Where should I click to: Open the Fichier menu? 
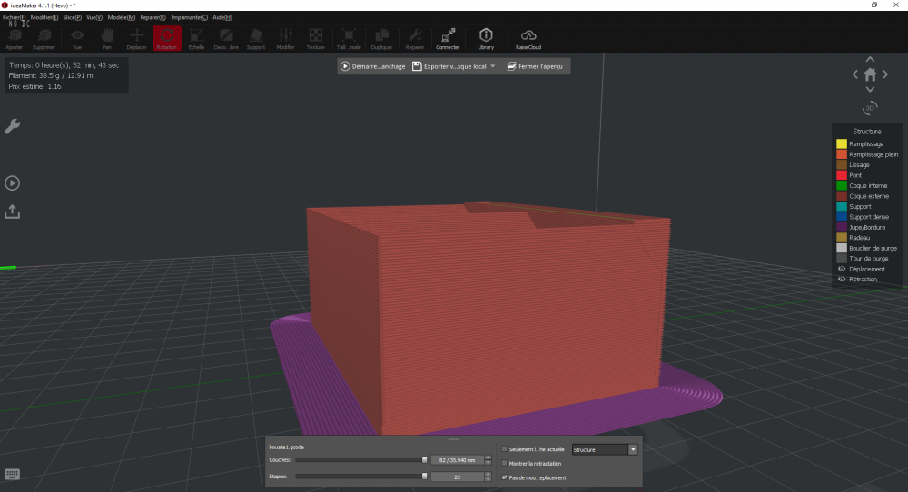point(14,17)
